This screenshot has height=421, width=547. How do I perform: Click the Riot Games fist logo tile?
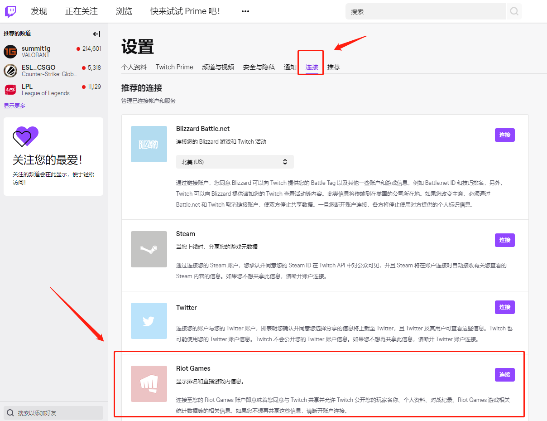click(x=149, y=385)
